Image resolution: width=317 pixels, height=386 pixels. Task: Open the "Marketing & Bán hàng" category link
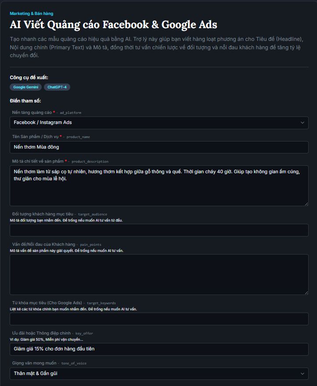coord(32,14)
